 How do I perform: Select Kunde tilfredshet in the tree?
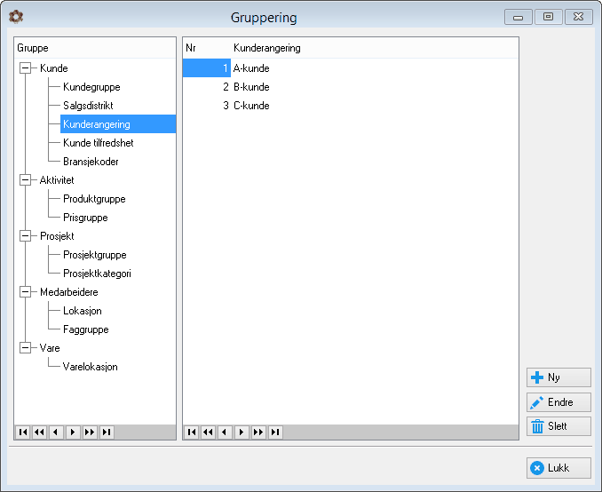99,143
